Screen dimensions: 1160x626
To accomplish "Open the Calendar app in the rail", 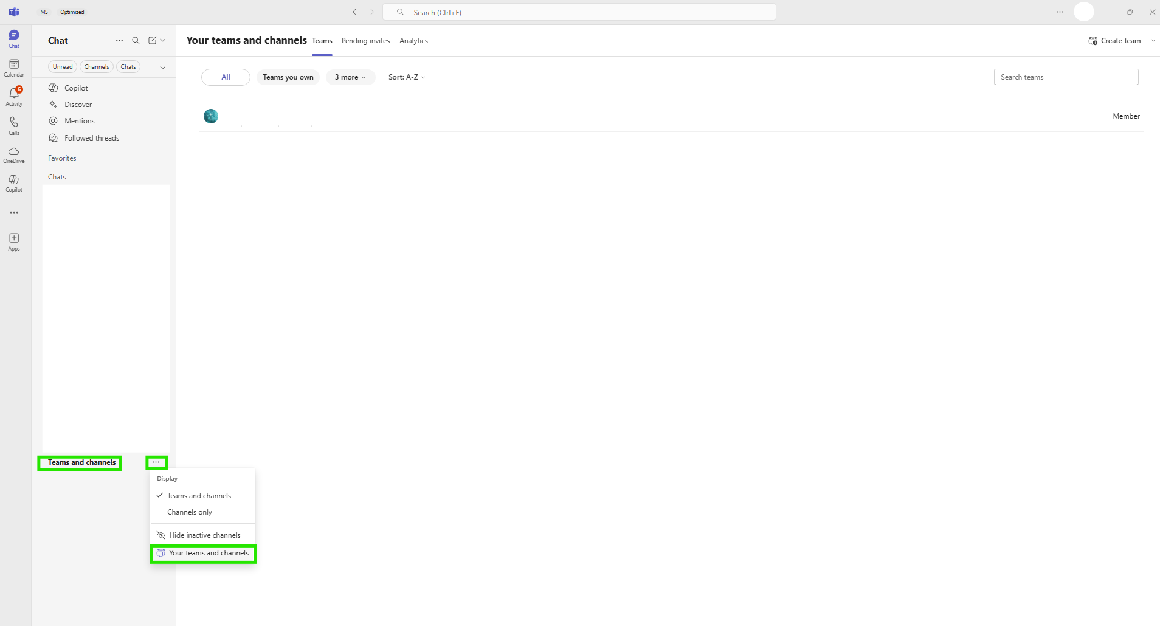I will pyautogui.click(x=14, y=68).
